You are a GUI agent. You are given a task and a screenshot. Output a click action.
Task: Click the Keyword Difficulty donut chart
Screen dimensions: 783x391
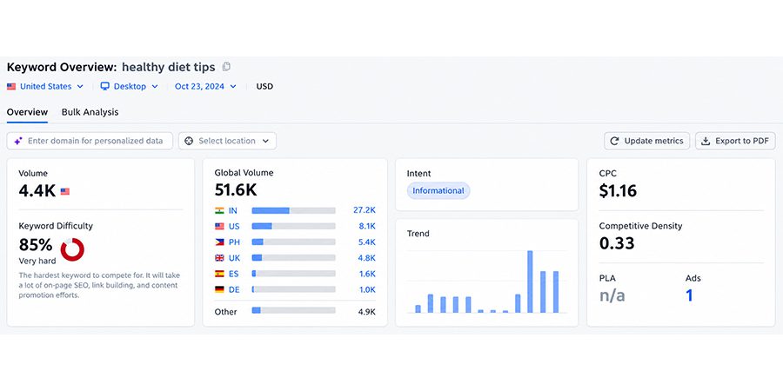pyautogui.click(x=72, y=249)
